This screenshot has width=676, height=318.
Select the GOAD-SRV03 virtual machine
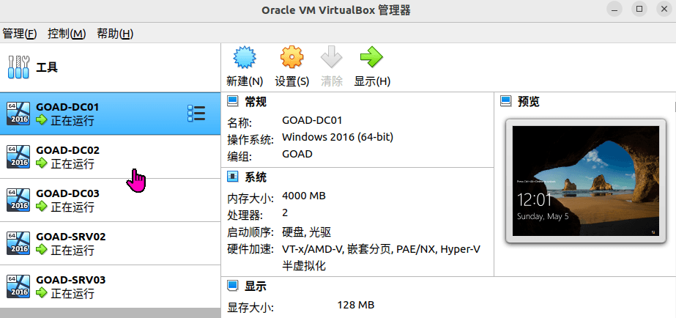tap(110, 286)
